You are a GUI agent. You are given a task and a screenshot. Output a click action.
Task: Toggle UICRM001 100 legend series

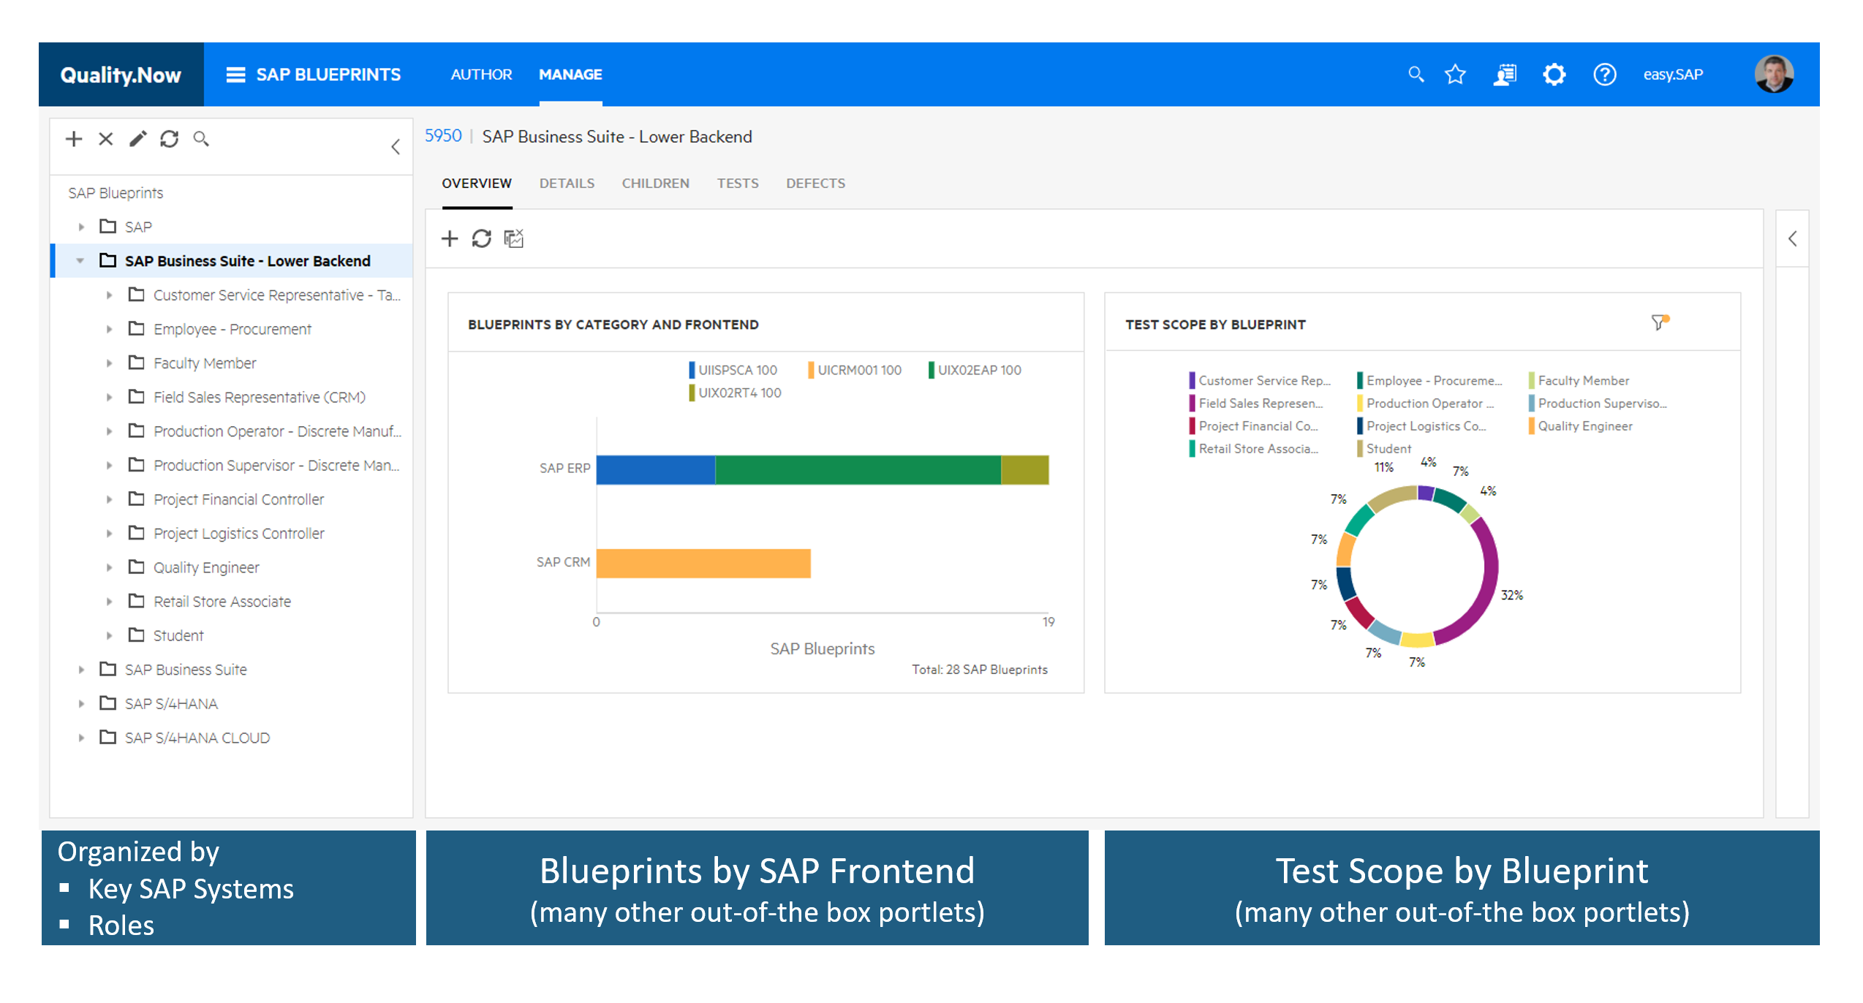(858, 370)
